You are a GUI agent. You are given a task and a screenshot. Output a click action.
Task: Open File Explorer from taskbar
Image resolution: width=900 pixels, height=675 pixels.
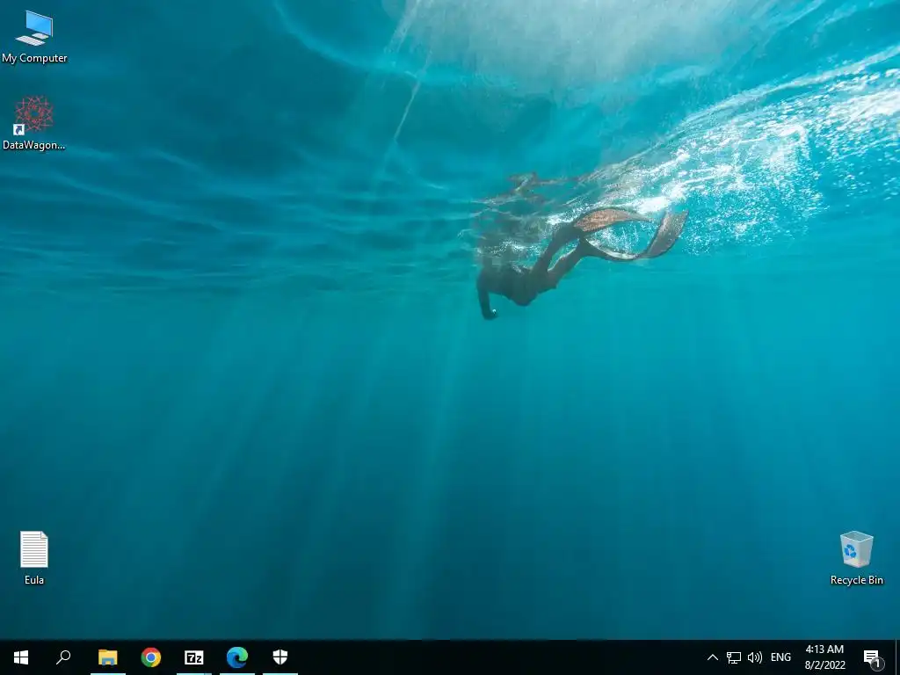(x=107, y=657)
